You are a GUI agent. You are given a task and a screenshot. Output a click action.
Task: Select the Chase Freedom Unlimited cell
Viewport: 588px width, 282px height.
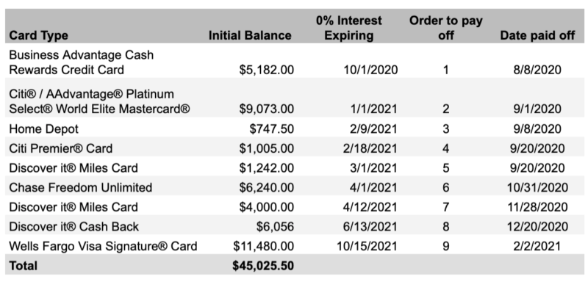point(81,187)
